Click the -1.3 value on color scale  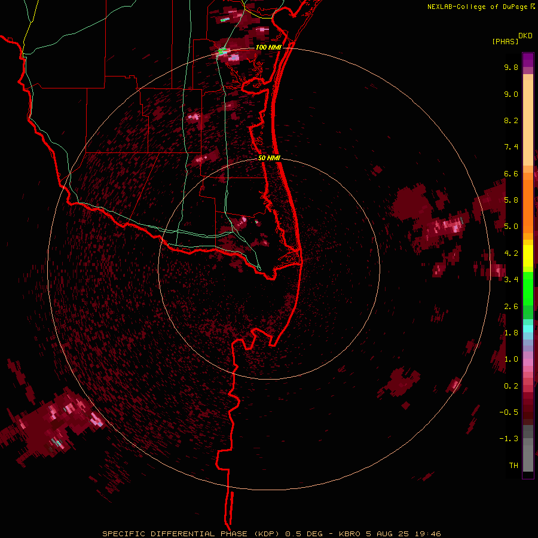coord(509,439)
